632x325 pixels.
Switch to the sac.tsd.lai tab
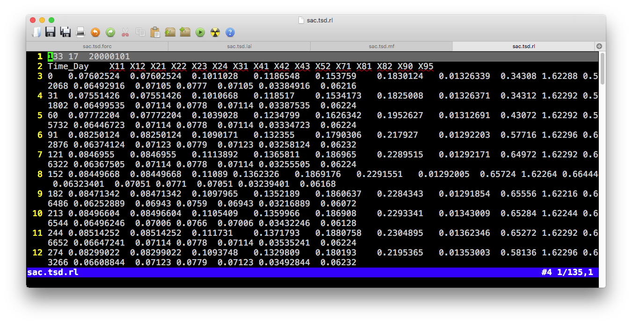[x=239, y=46]
